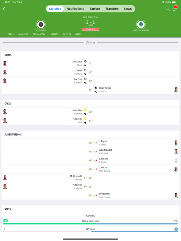
Task: Switch to TABLE match tab
Action: pyautogui.click(x=11, y=34)
